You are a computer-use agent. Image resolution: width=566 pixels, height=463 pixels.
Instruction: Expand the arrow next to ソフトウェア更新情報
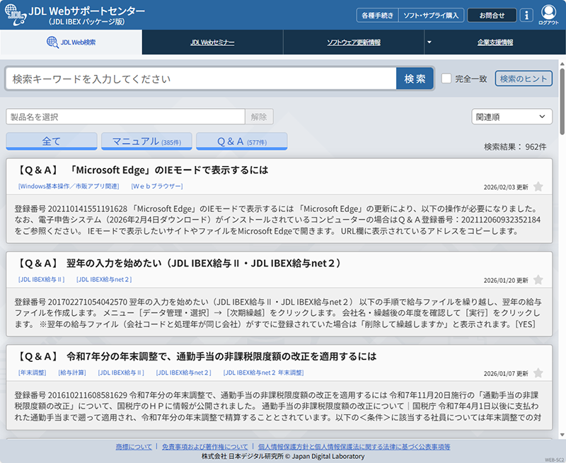pos(429,41)
